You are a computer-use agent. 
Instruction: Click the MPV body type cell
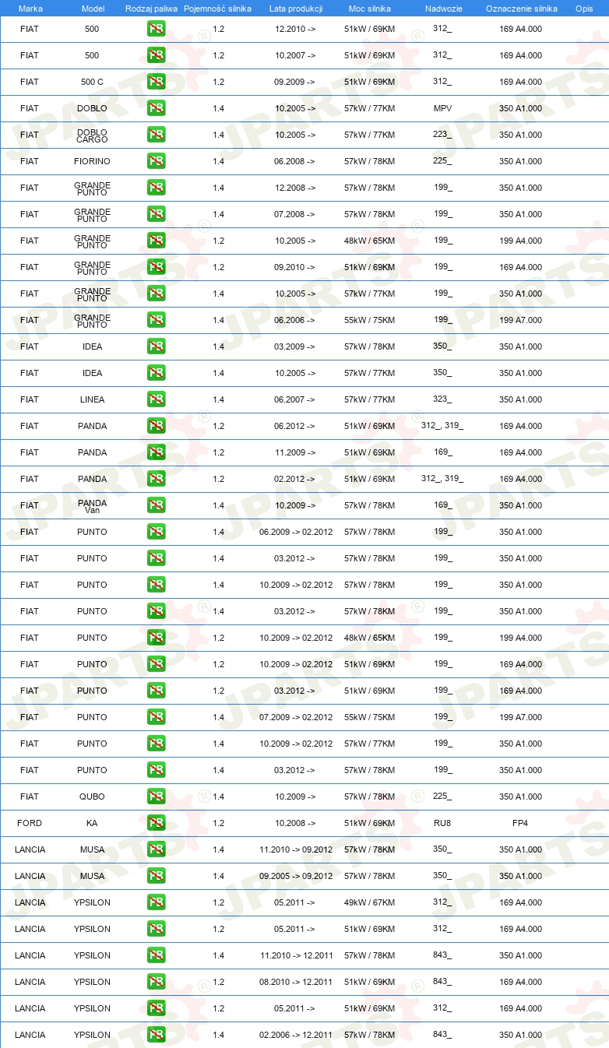pos(442,108)
